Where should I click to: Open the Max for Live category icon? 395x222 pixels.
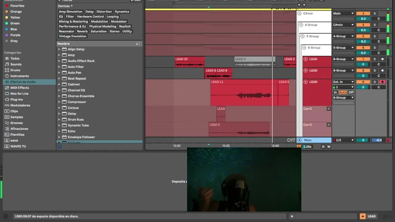(x=7, y=93)
